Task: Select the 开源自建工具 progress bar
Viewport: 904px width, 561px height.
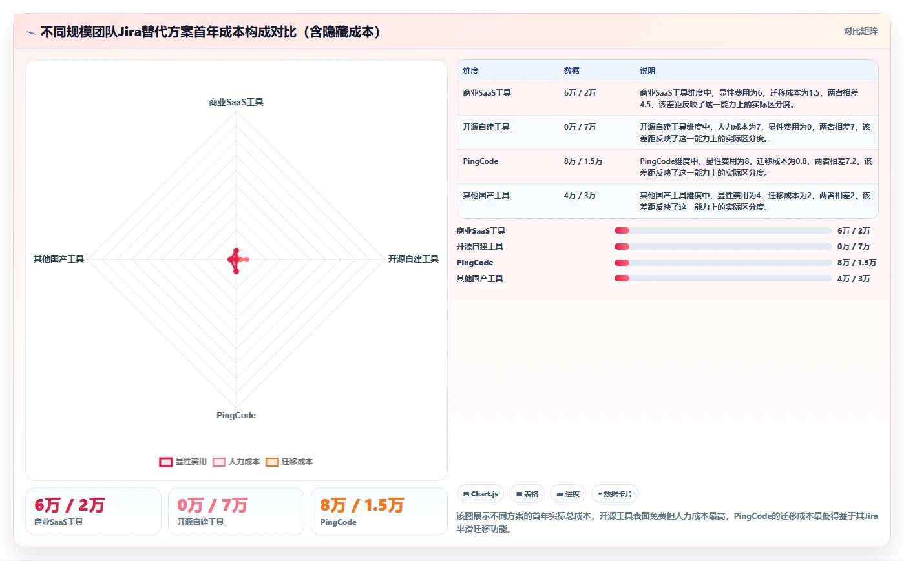Action: 723,247
